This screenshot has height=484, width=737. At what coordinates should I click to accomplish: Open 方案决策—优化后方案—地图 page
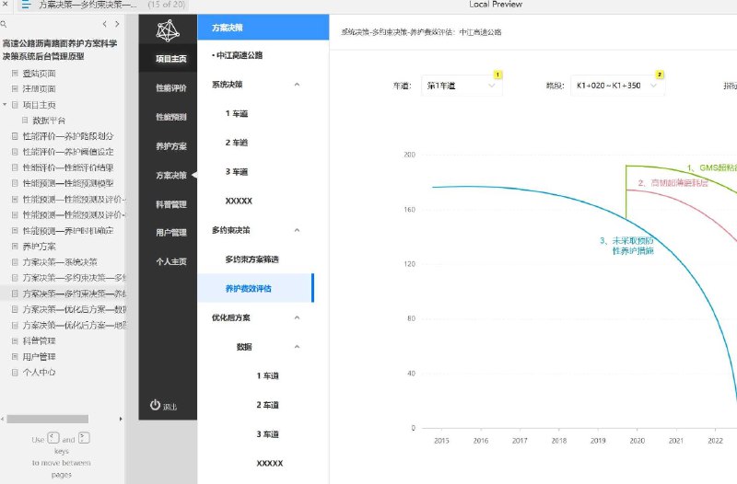75,325
